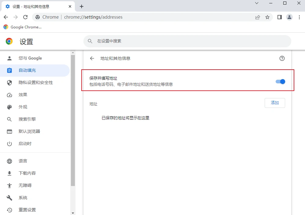This screenshot has height=215, width=305.
Task: Click the sidebar scrollbar thumb
Action: (73, 121)
